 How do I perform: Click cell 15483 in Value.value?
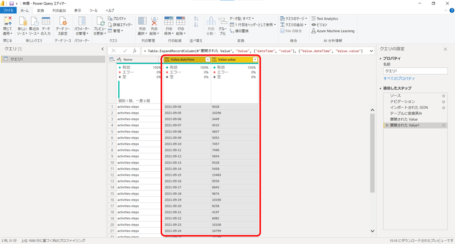pos(235,175)
